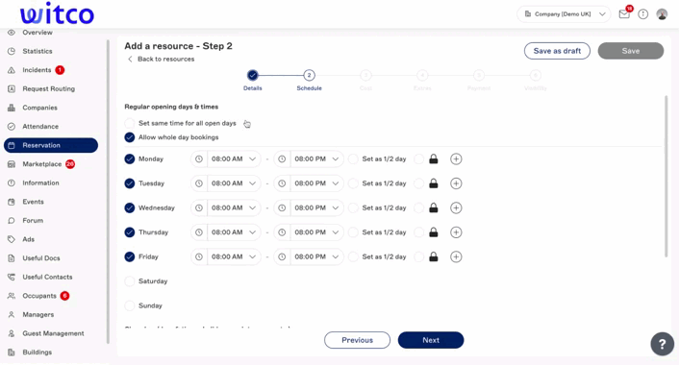Click the Save button
The image size is (679, 365).
631,51
